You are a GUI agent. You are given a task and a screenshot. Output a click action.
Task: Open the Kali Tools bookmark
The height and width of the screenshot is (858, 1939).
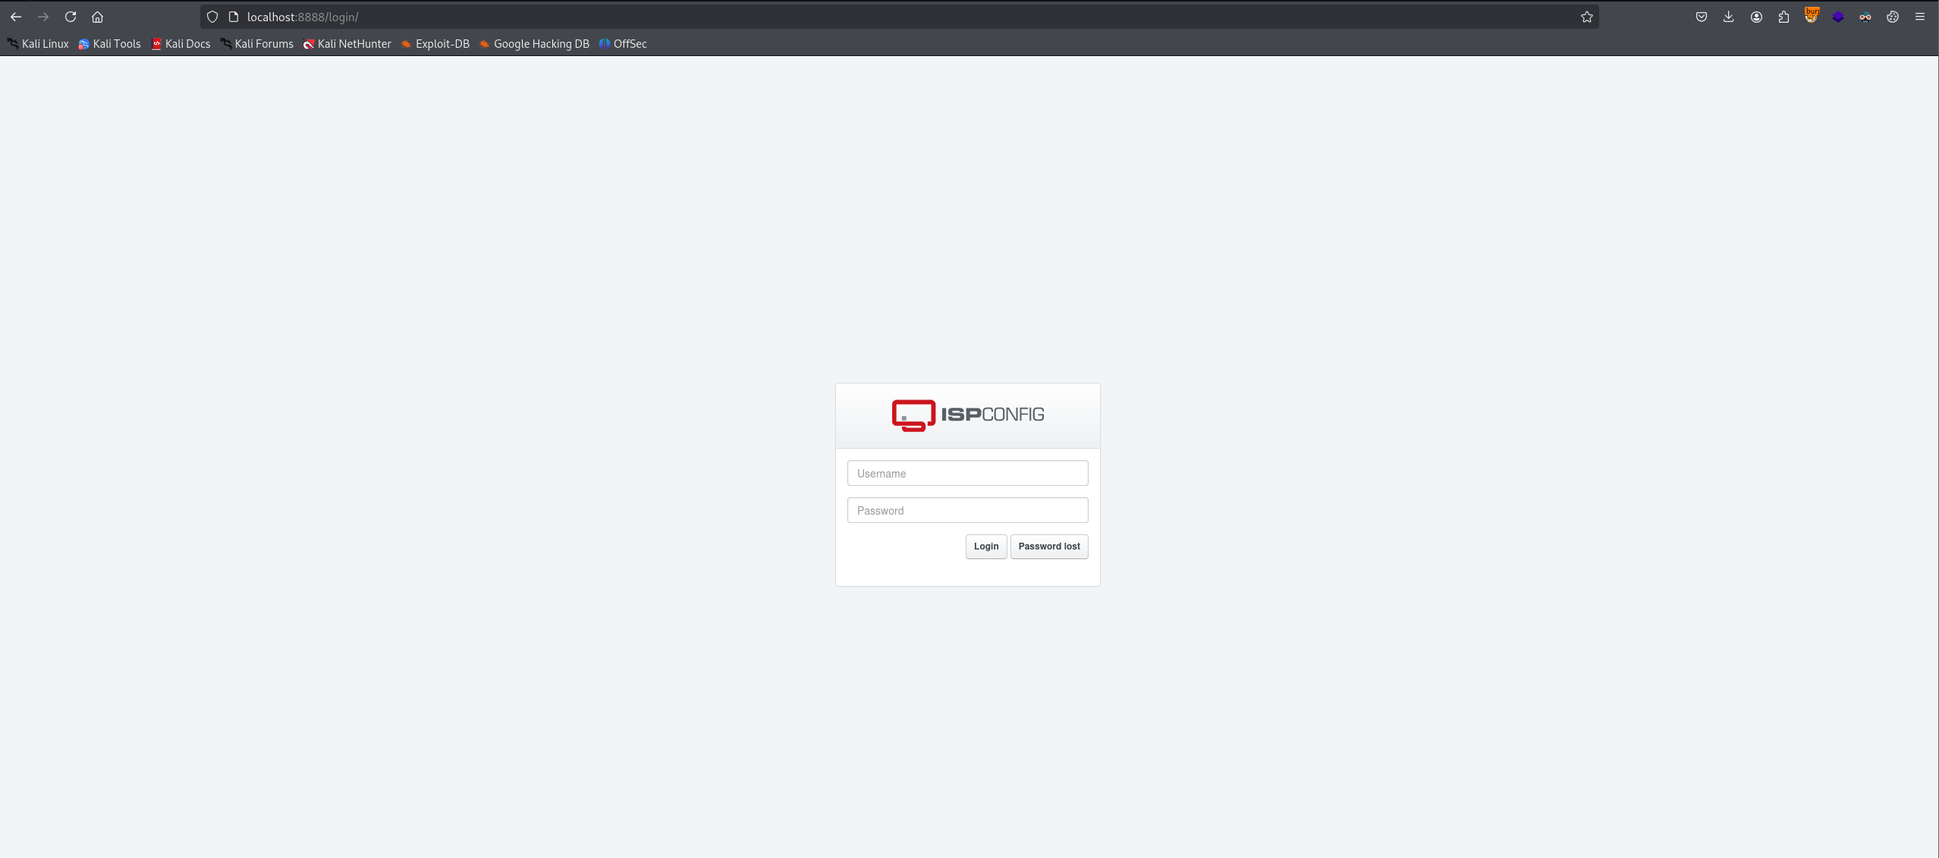pos(109,44)
